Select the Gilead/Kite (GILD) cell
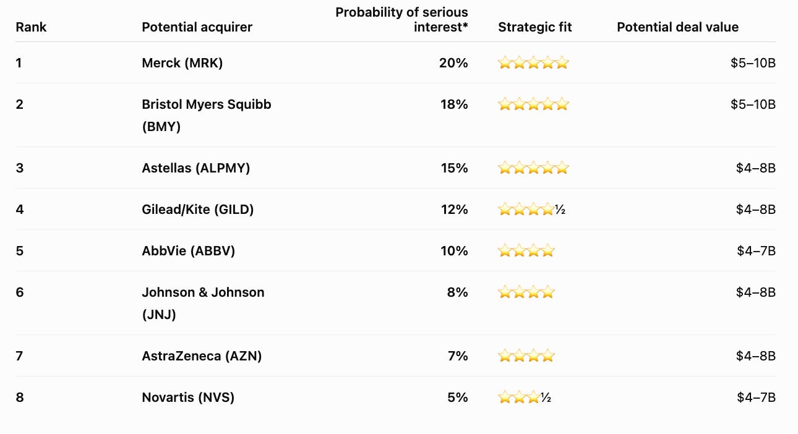Viewport: 798px width, 434px height. click(x=198, y=210)
